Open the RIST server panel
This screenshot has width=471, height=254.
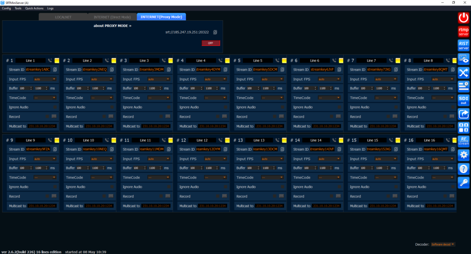(x=464, y=45)
